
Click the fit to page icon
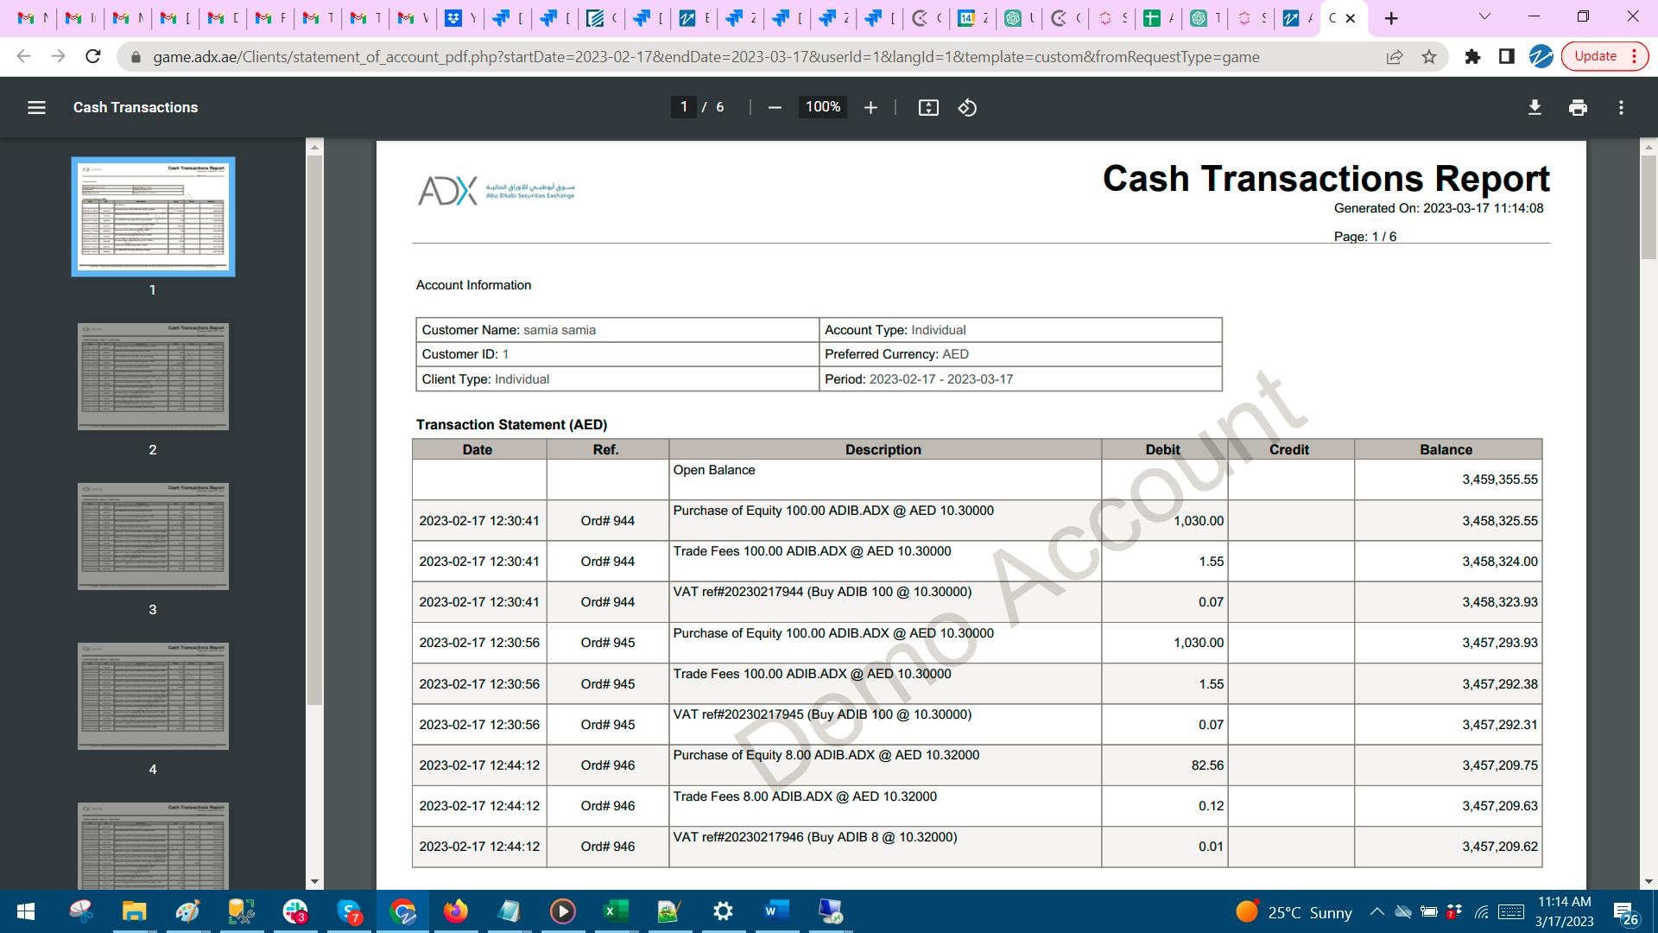click(x=928, y=107)
